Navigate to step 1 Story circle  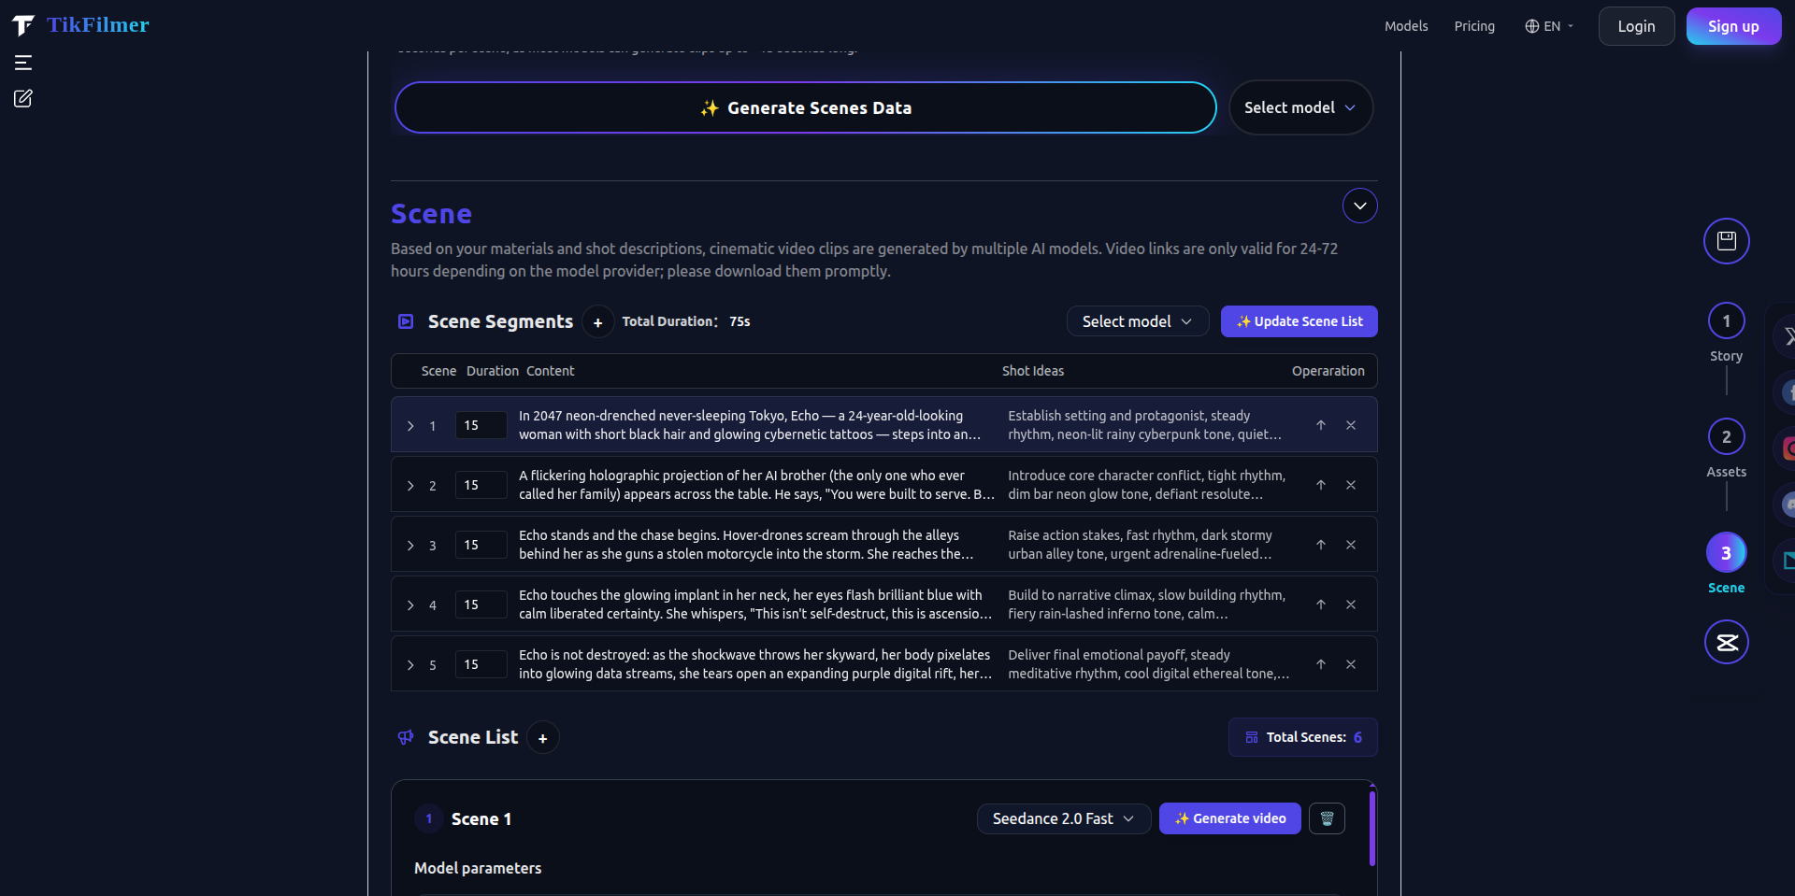1726,320
